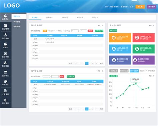Go to next page in upper table pagination

(x=97, y=63)
